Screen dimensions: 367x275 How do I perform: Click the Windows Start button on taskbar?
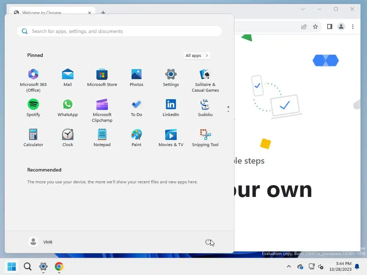(x=12, y=266)
